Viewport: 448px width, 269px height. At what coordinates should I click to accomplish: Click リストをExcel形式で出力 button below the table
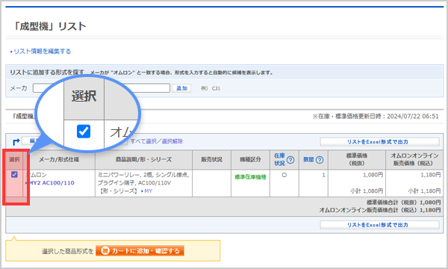pyautogui.click(x=379, y=225)
